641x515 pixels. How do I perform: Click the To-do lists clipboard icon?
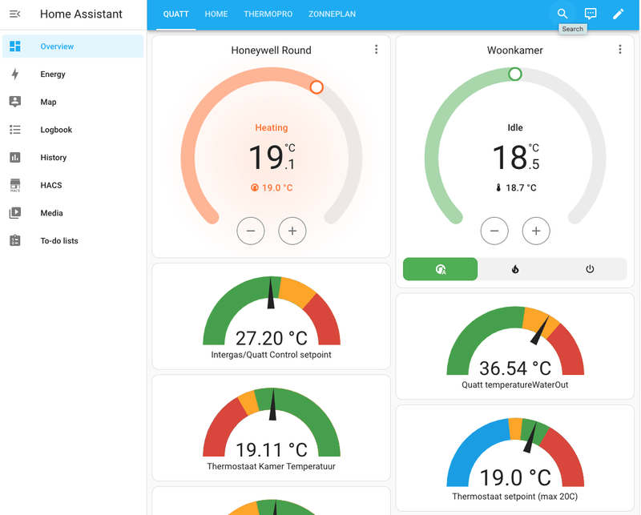pos(15,241)
